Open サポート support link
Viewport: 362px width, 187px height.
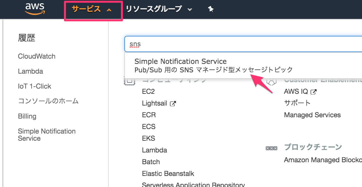click(x=297, y=103)
